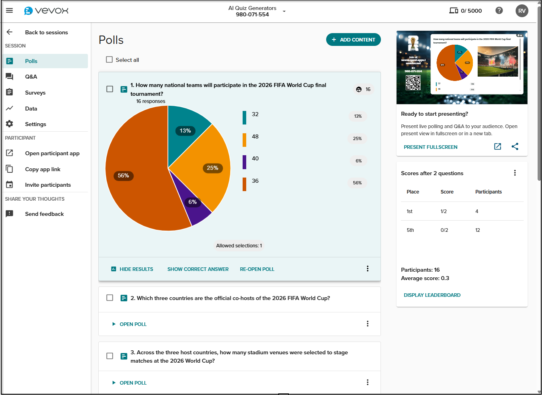The image size is (542, 395).
Task: Go to Q&A in the sidebar
Action: coord(31,77)
